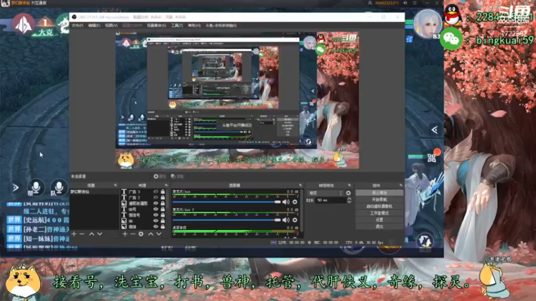
Task: Adjust the first 麦克风/Aux volume slider
Action: (226, 202)
